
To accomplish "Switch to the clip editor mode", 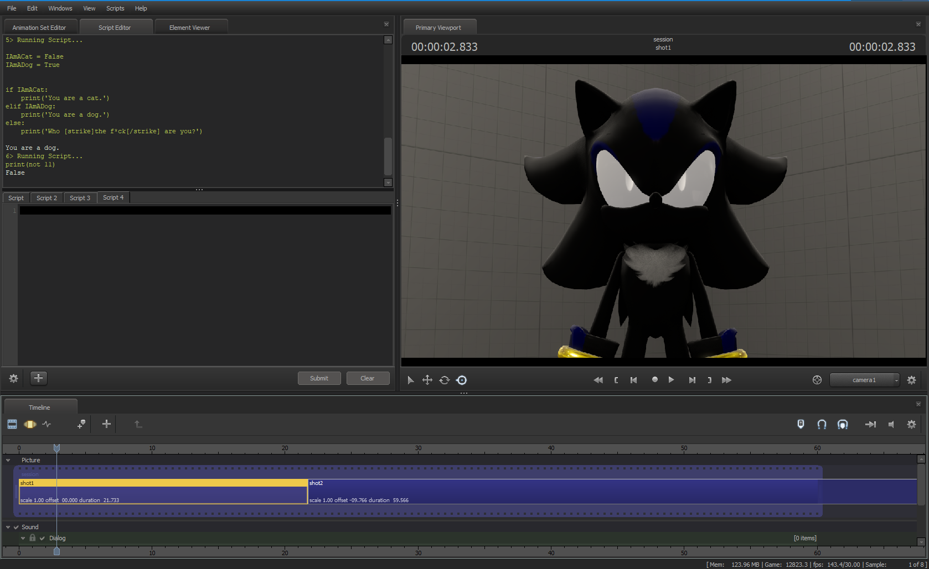I will 12,424.
